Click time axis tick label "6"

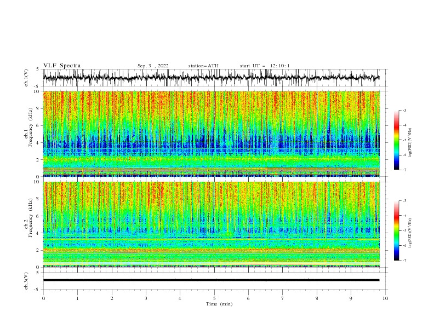(248, 298)
